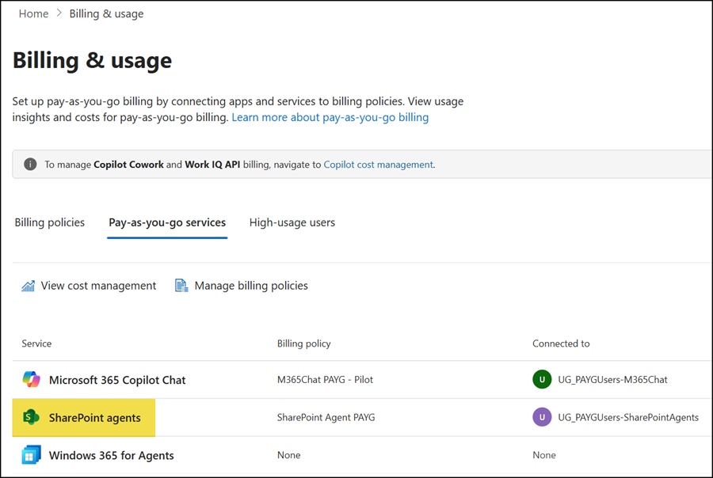Image resolution: width=713 pixels, height=478 pixels.
Task: Click the Microsoft 365 Copilot Chat icon
Action: pyautogui.click(x=32, y=379)
